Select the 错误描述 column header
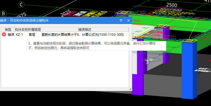The height and width of the screenshot is (106, 211). [x=85, y=29]
